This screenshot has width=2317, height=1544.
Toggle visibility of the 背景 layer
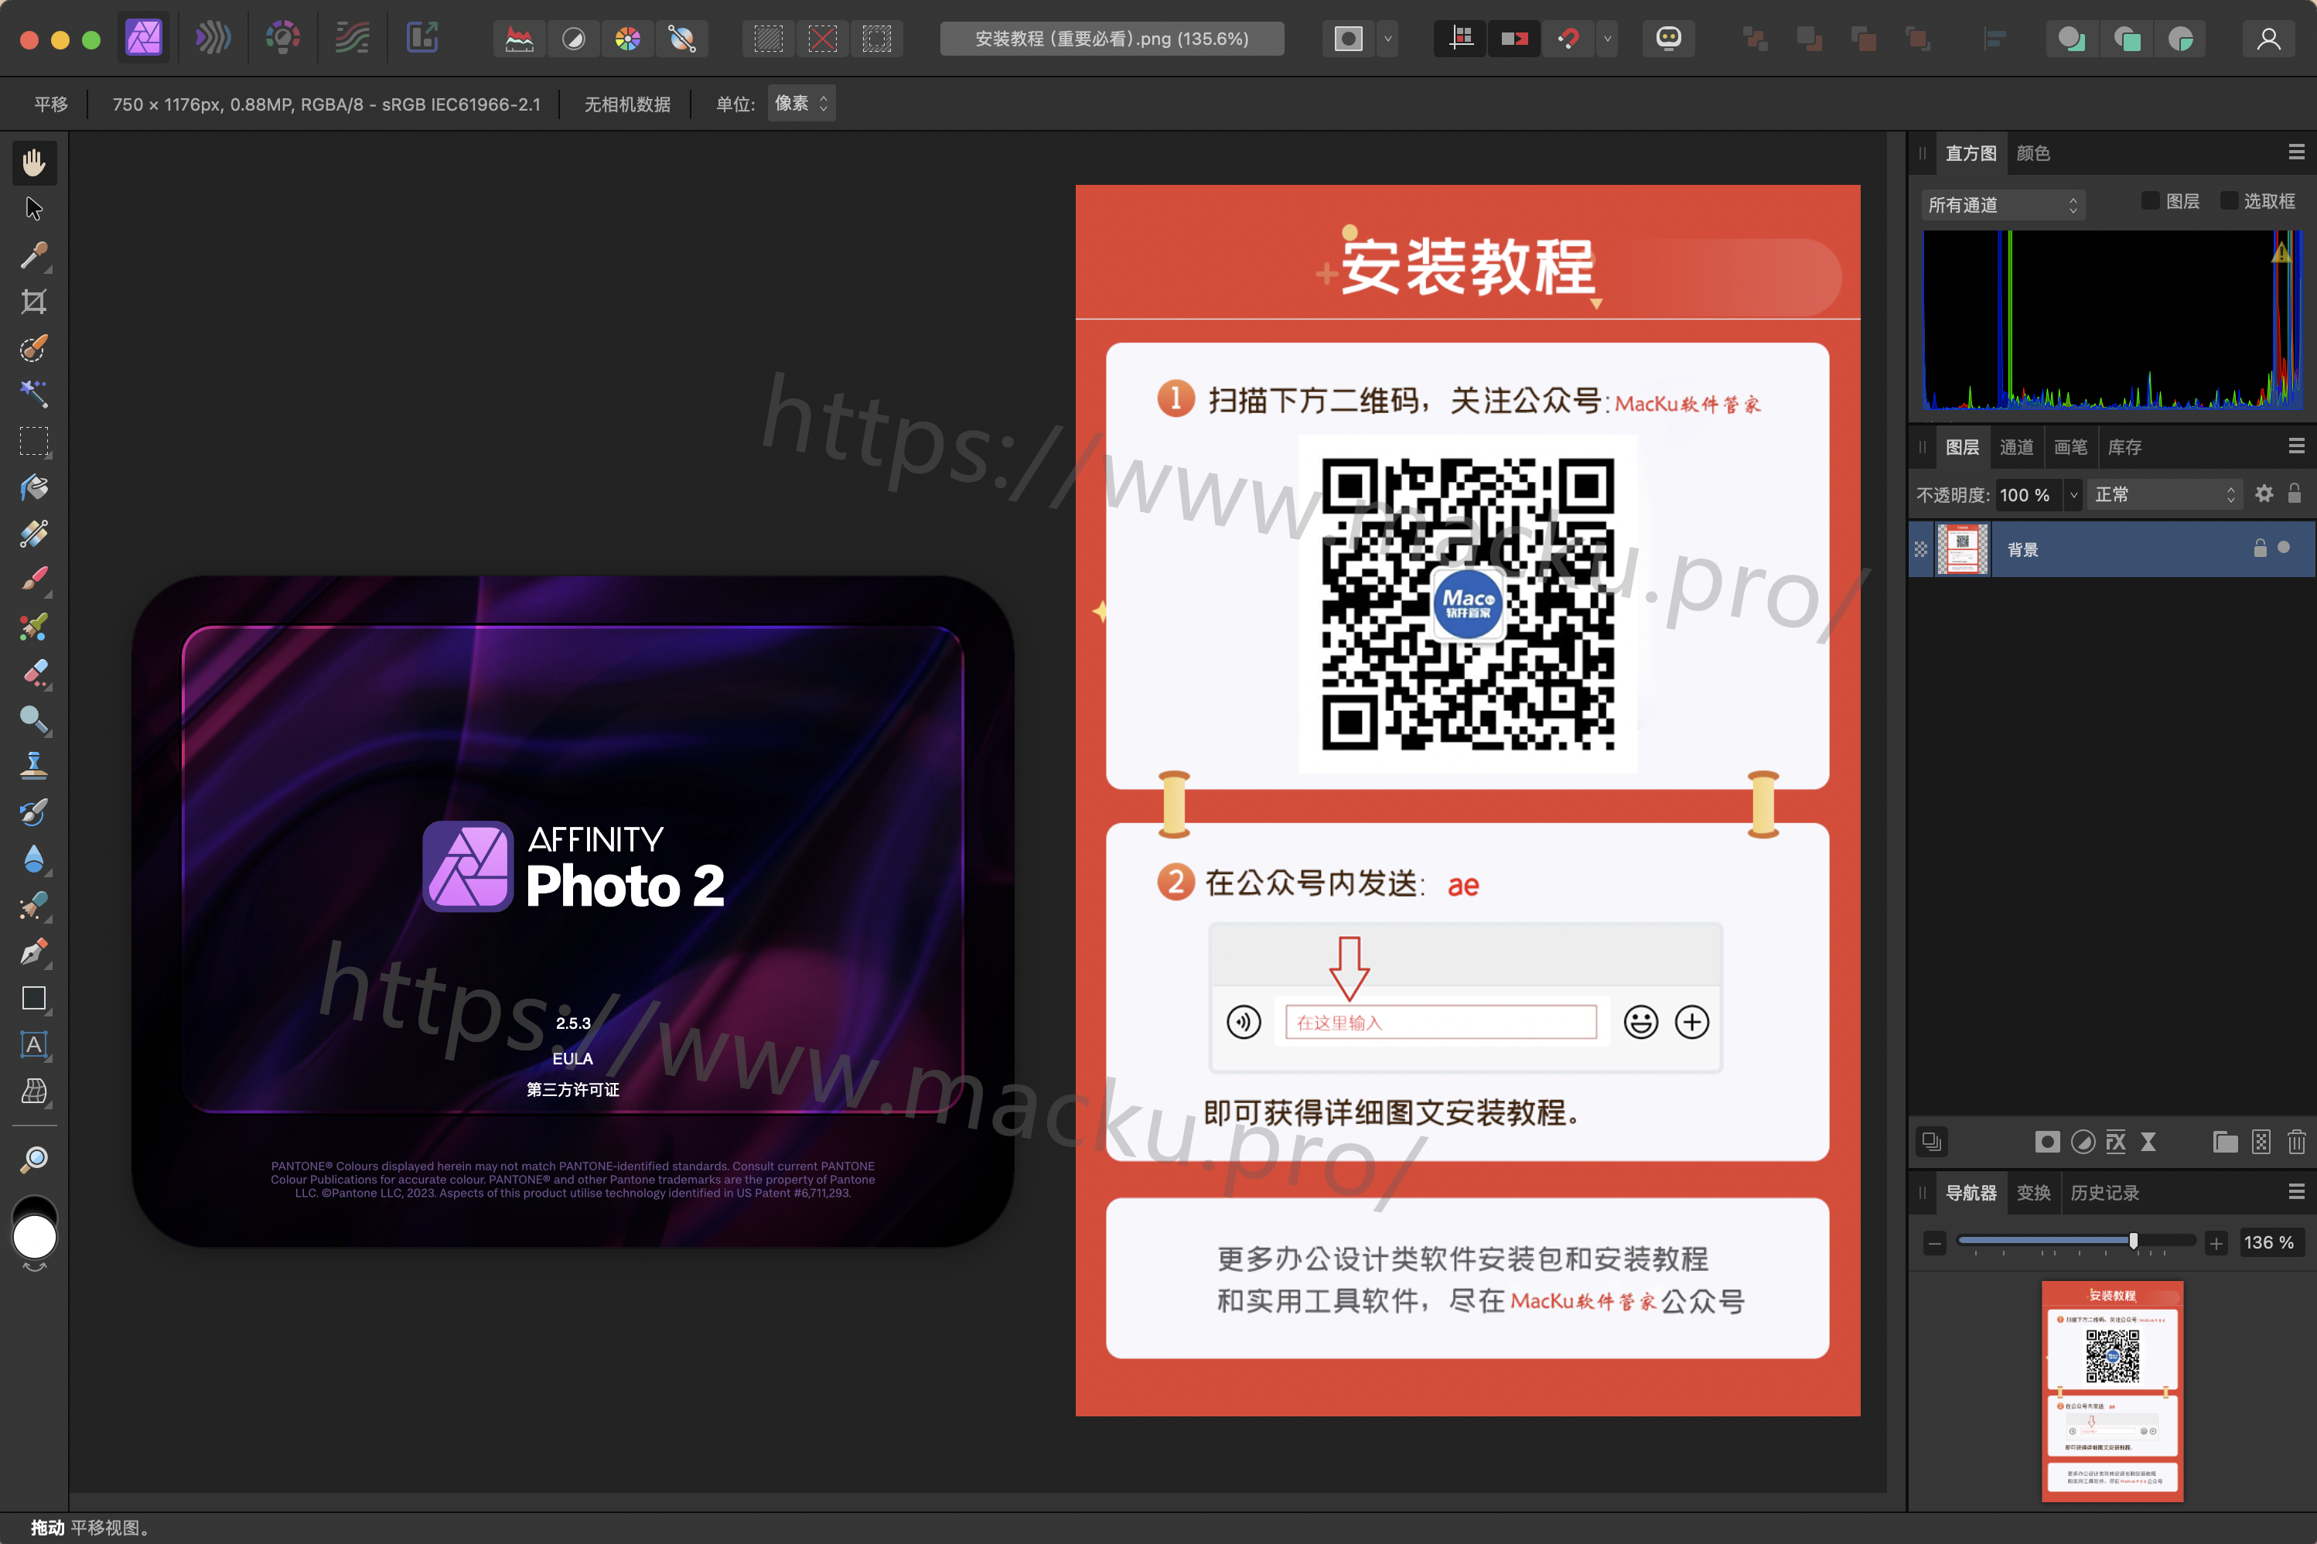point(2285,548)
